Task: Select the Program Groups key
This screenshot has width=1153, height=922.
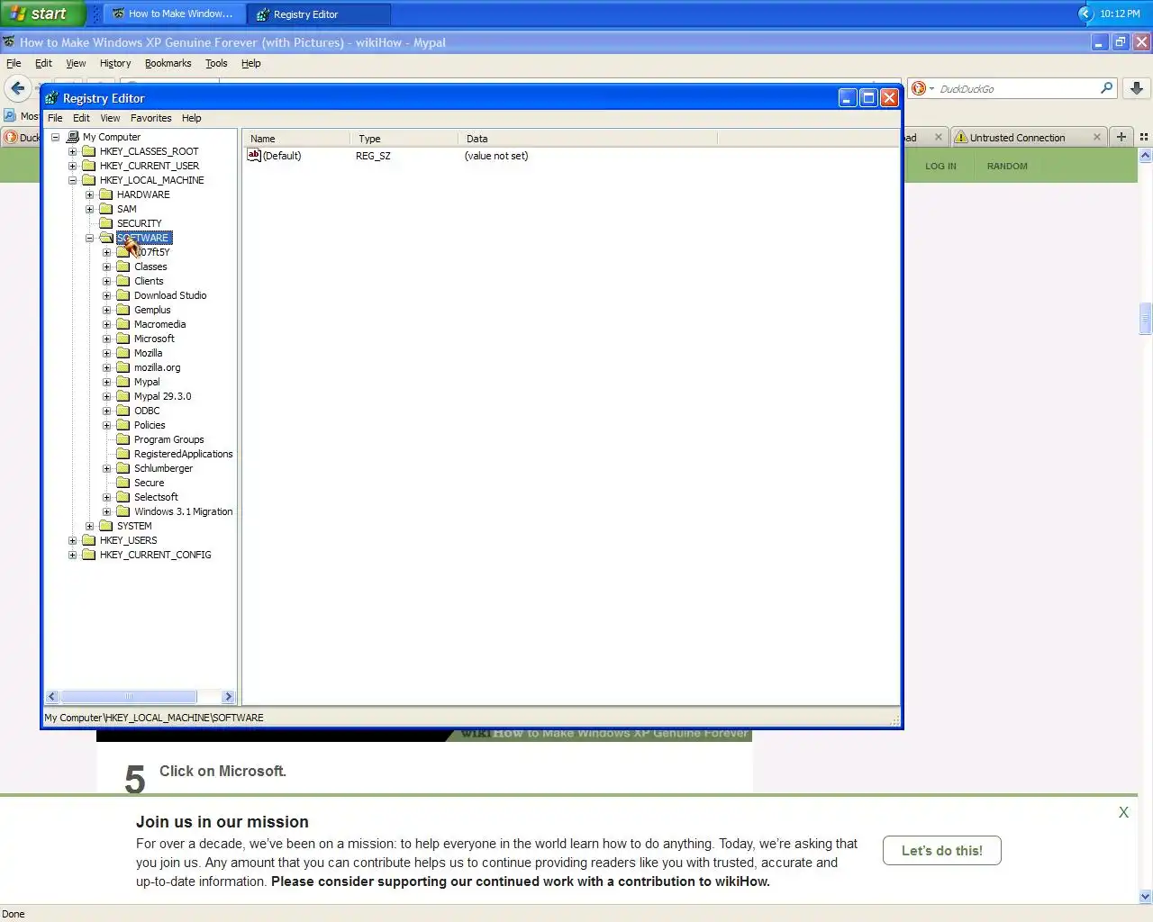Action: 168,439
